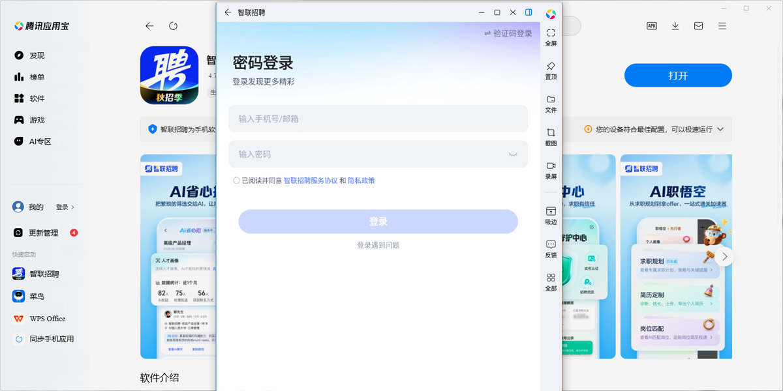Open 反馈 feedback tool

coord(551,249)
